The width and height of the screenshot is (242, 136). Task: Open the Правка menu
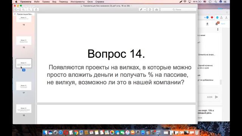pos(46,2)
